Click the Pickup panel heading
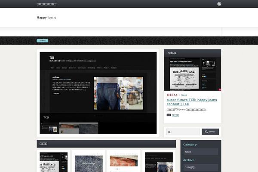Viewport: 258px width, 172px height. [172, 53]
